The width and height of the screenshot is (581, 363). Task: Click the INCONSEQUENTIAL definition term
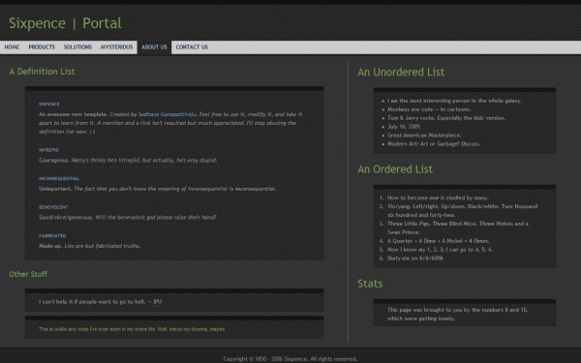tap(59, 178)
